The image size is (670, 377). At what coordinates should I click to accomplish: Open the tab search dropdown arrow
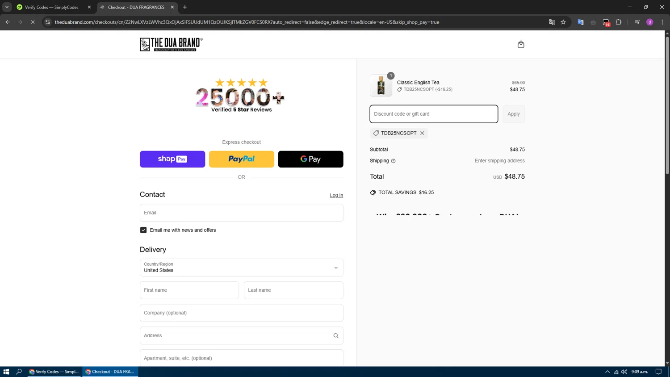tap(7, 7)
